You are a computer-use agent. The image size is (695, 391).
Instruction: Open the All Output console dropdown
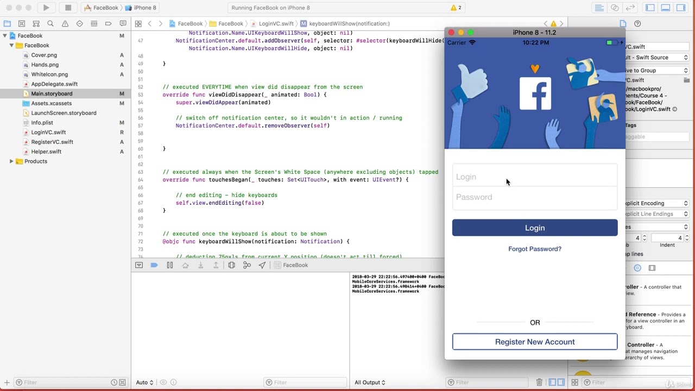pos(370,382)
